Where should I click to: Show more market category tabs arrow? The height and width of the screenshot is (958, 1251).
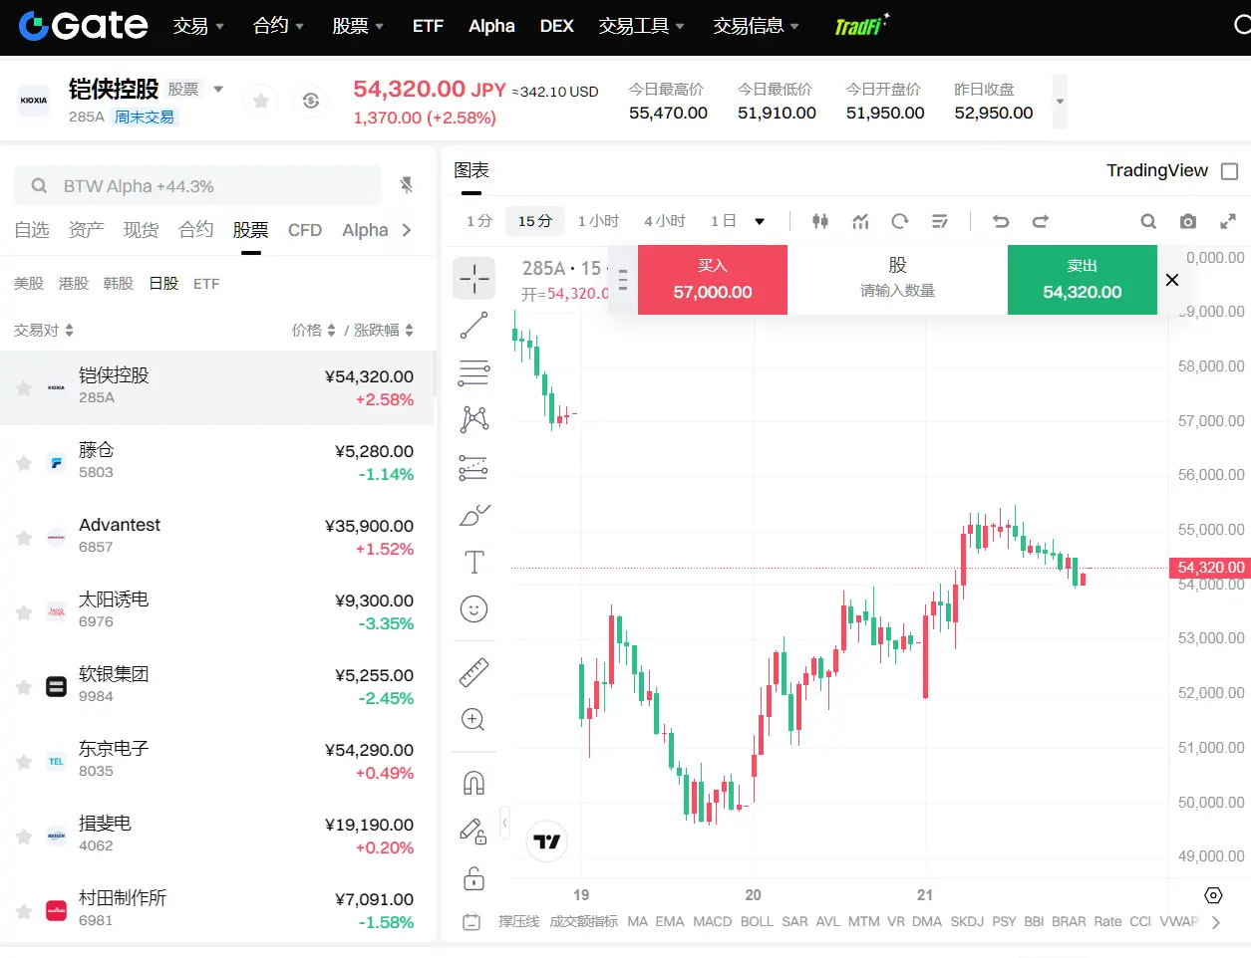pyautogui.click(x=407, y=230)
